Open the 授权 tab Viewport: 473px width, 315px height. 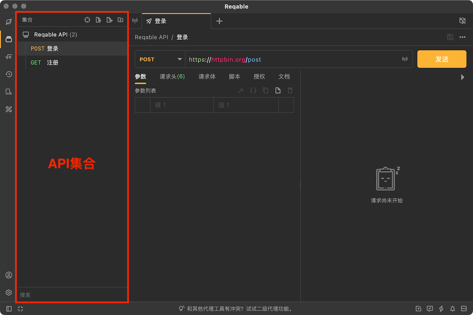point(259,77)
